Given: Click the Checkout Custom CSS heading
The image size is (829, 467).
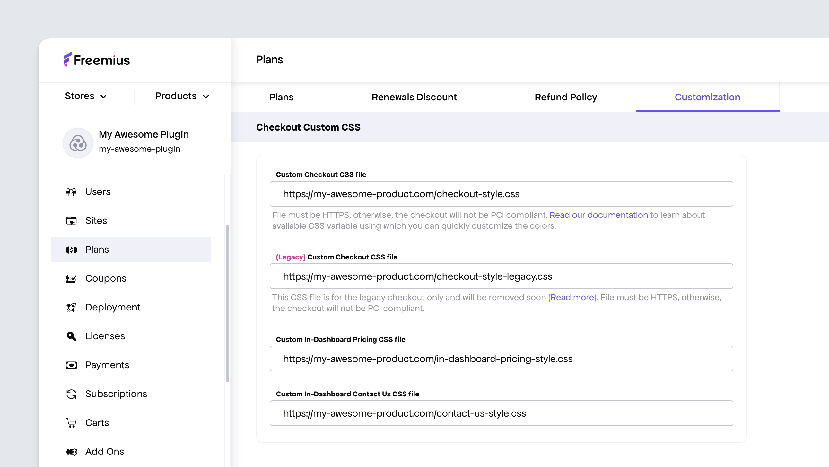Looking at the screenshot, I should pyautogui.click(x=308, y=127).
